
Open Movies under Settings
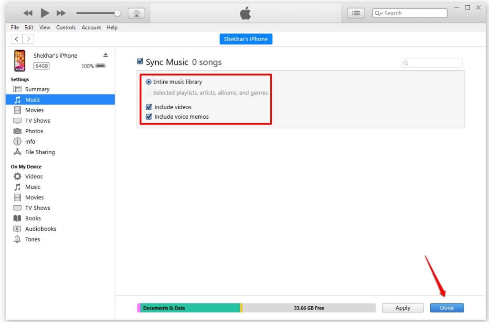point(60,110)
